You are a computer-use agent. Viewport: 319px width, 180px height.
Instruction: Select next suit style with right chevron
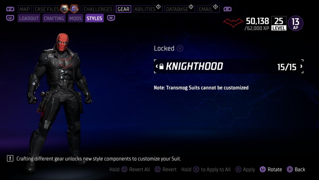click(301, 67)
